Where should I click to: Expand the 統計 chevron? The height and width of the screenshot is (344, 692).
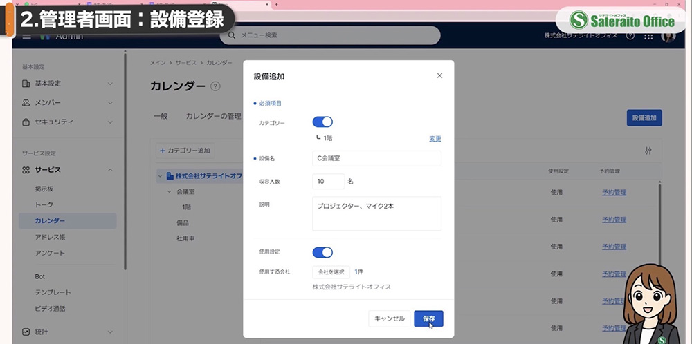[x=110, y=332]
